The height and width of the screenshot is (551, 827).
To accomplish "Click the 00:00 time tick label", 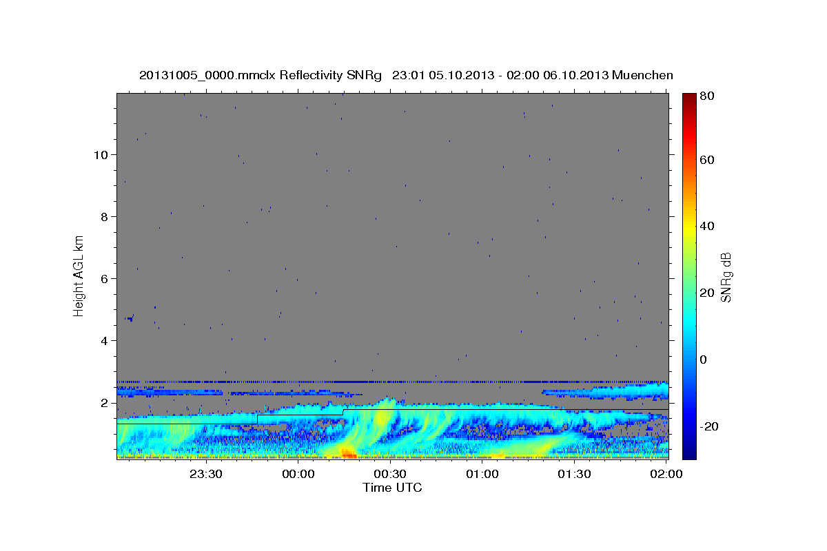I will [298, 475].
